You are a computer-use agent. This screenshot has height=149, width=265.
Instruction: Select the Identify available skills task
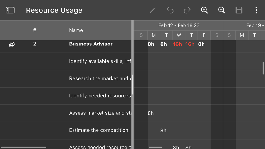point(100,61)
